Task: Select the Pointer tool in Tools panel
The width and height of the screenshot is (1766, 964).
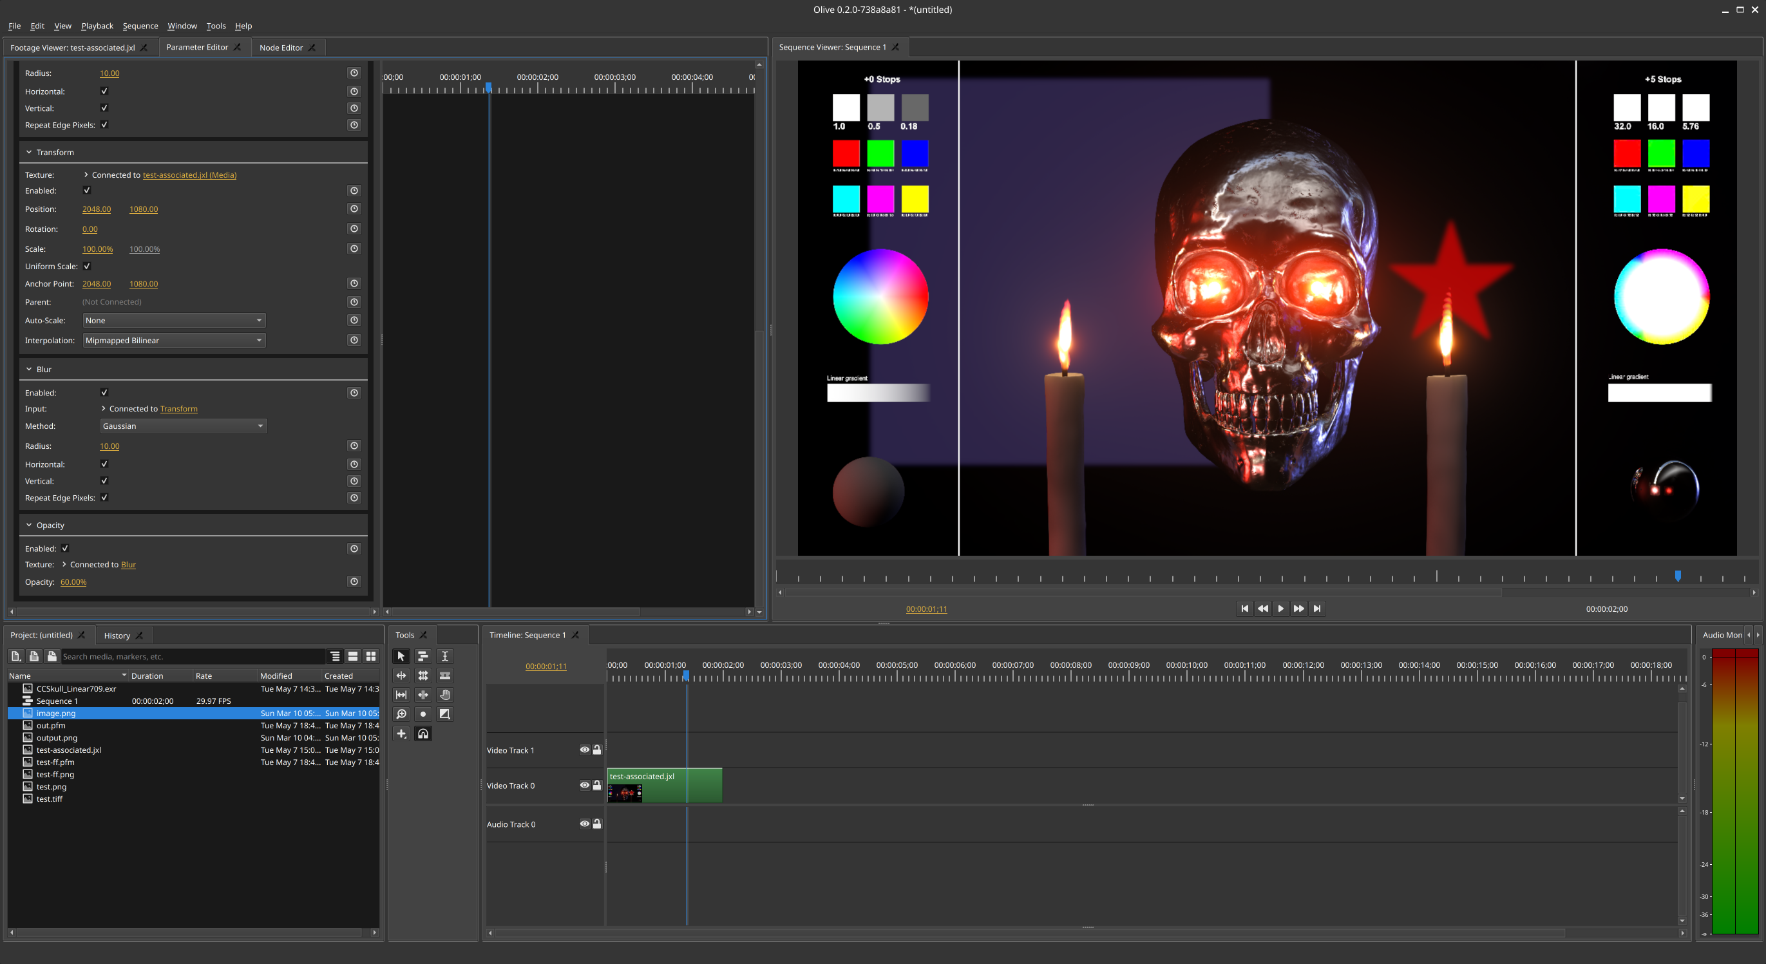Action: pyautogui.click(x=401, y=656)
